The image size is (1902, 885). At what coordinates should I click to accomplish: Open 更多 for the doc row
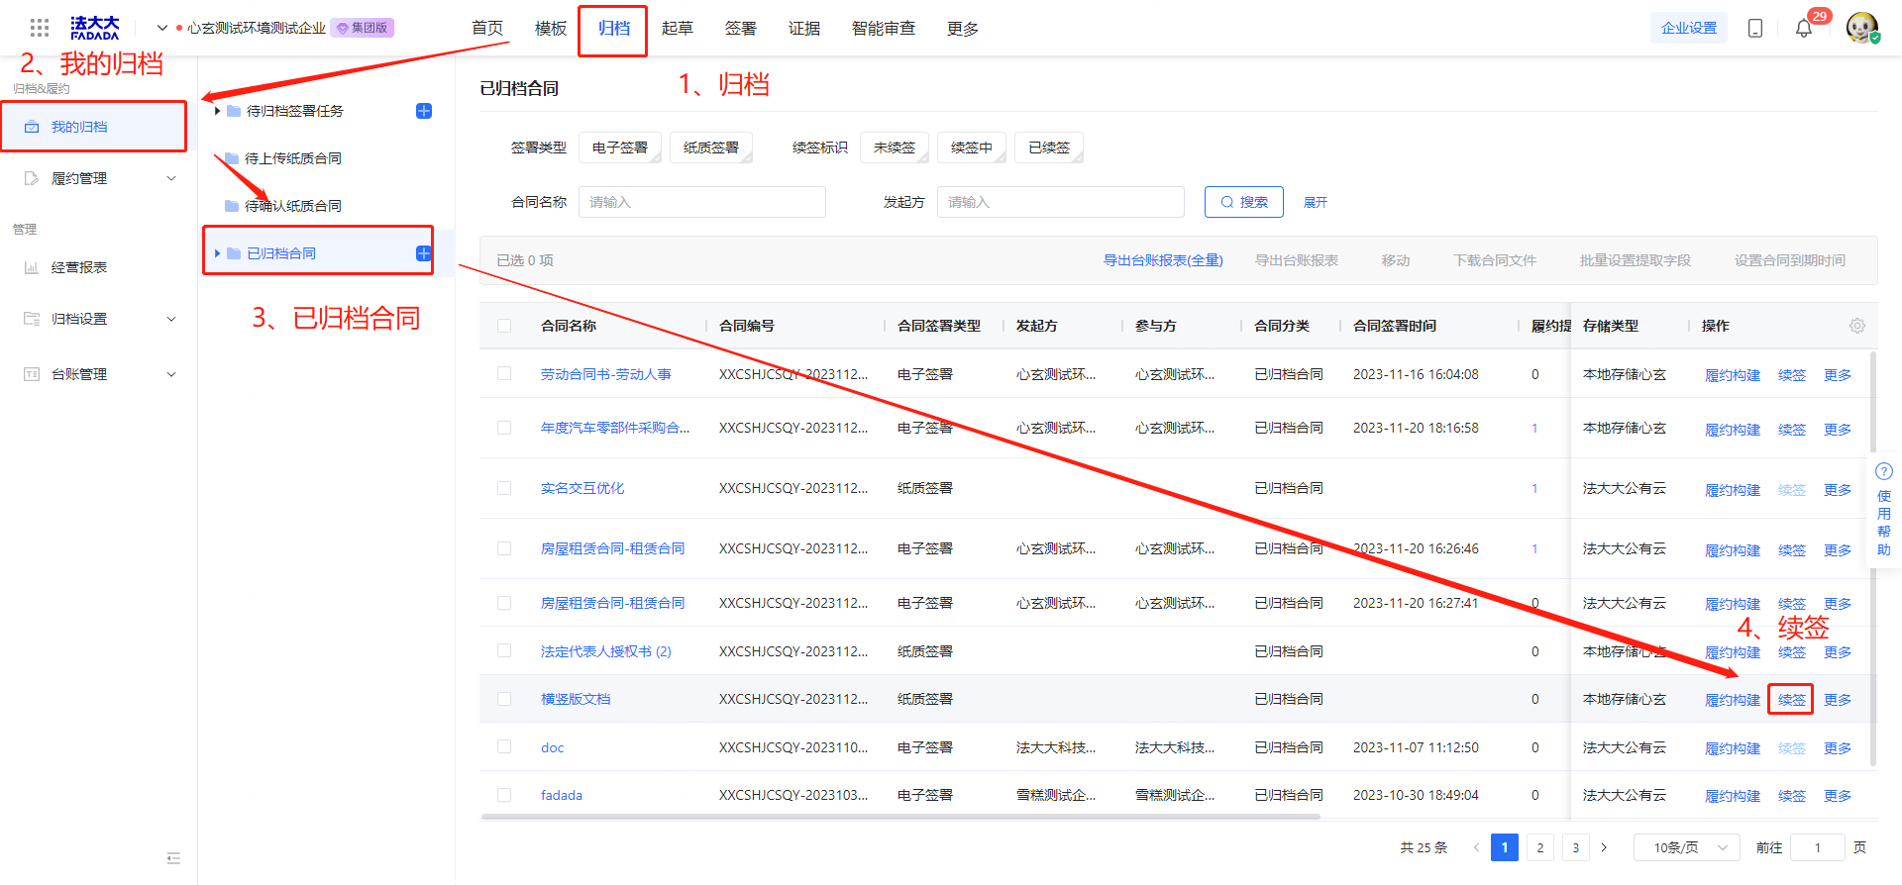pos(1838,748)
